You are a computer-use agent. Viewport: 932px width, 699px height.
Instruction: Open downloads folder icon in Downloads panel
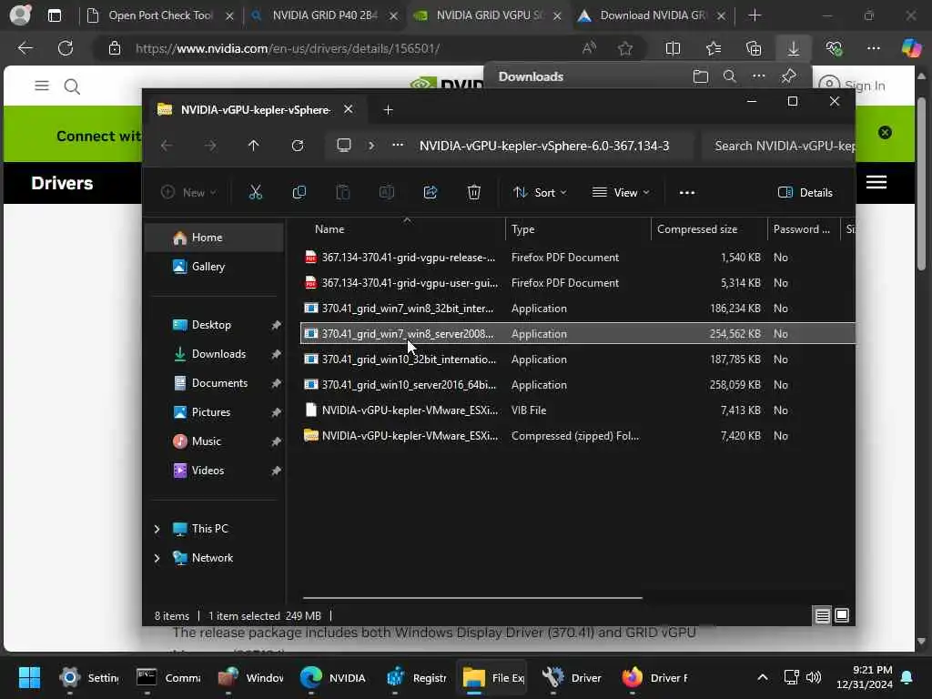pos(701,76)
